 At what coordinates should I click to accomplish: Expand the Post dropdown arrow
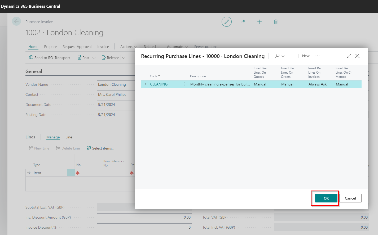coord(94,58)
